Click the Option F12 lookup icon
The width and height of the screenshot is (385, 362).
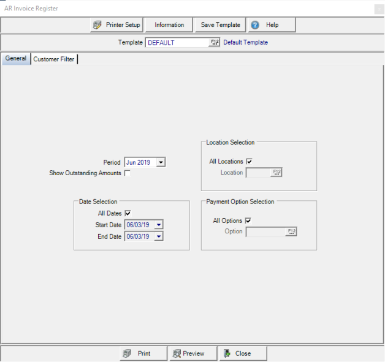(291, 232)
